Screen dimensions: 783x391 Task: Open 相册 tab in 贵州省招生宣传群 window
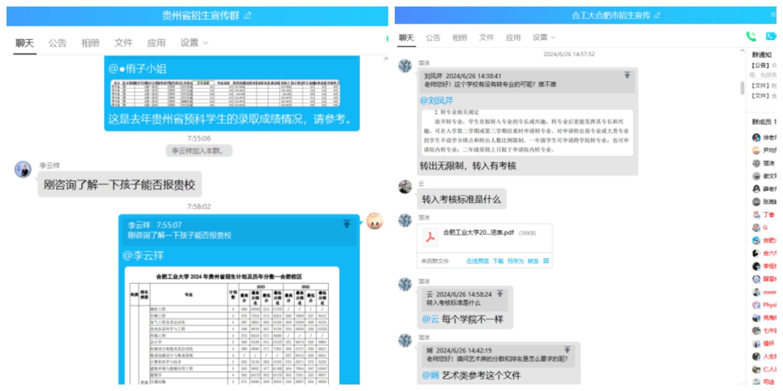pyautogui.click(x=90, y=43)
